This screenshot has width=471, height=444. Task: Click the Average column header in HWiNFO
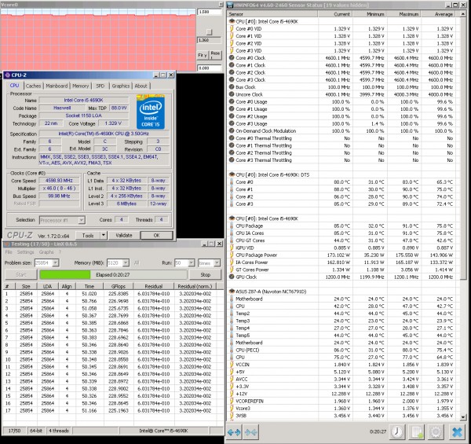440,14
